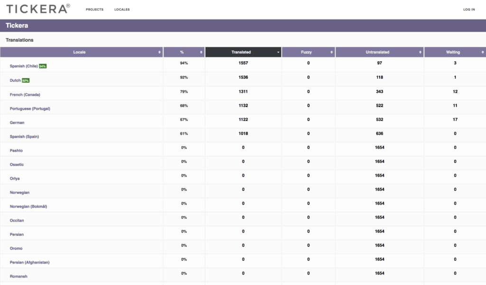This screenshot has width=486, height=285.
Task: Click waiting count 17 for German
Action: 455,119
